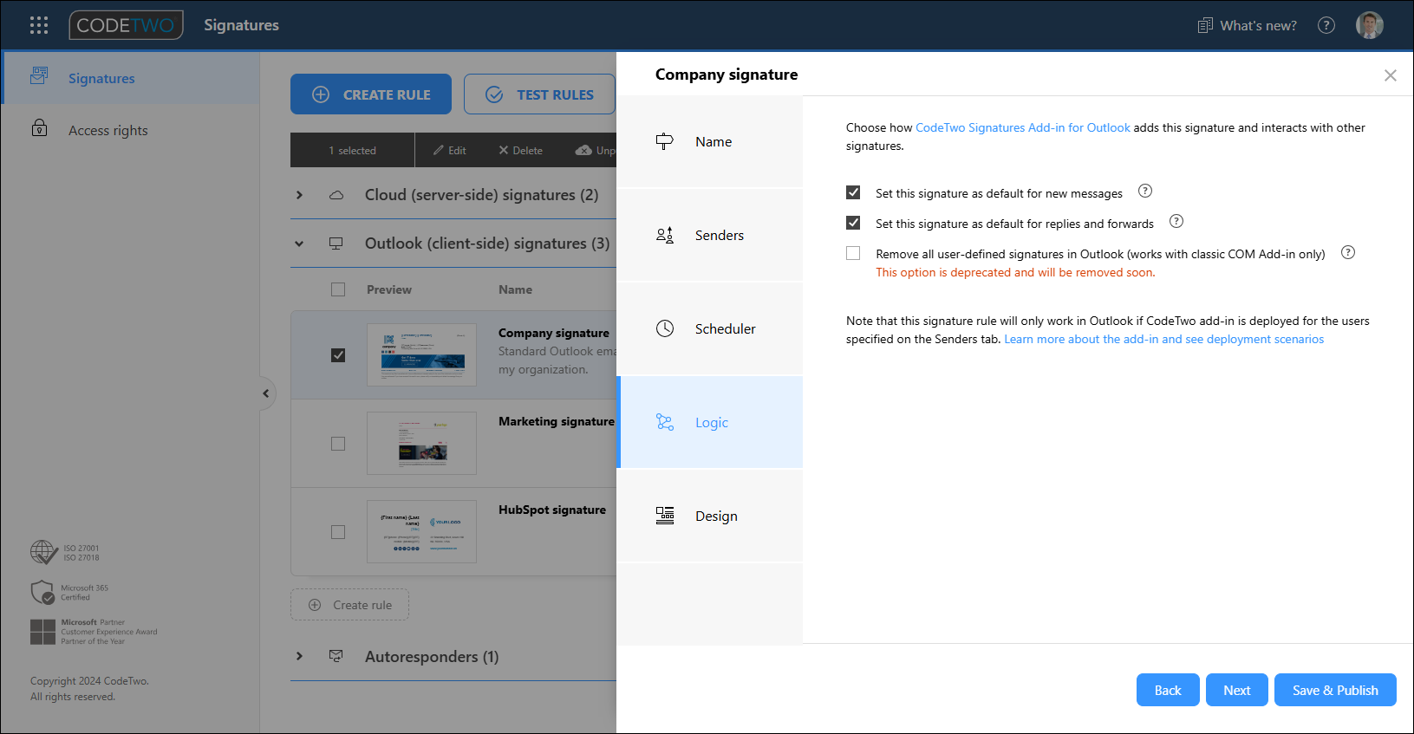Click the Marketing signature name
This screenshot has width=1414, height=734.
(x=557, y=421)
